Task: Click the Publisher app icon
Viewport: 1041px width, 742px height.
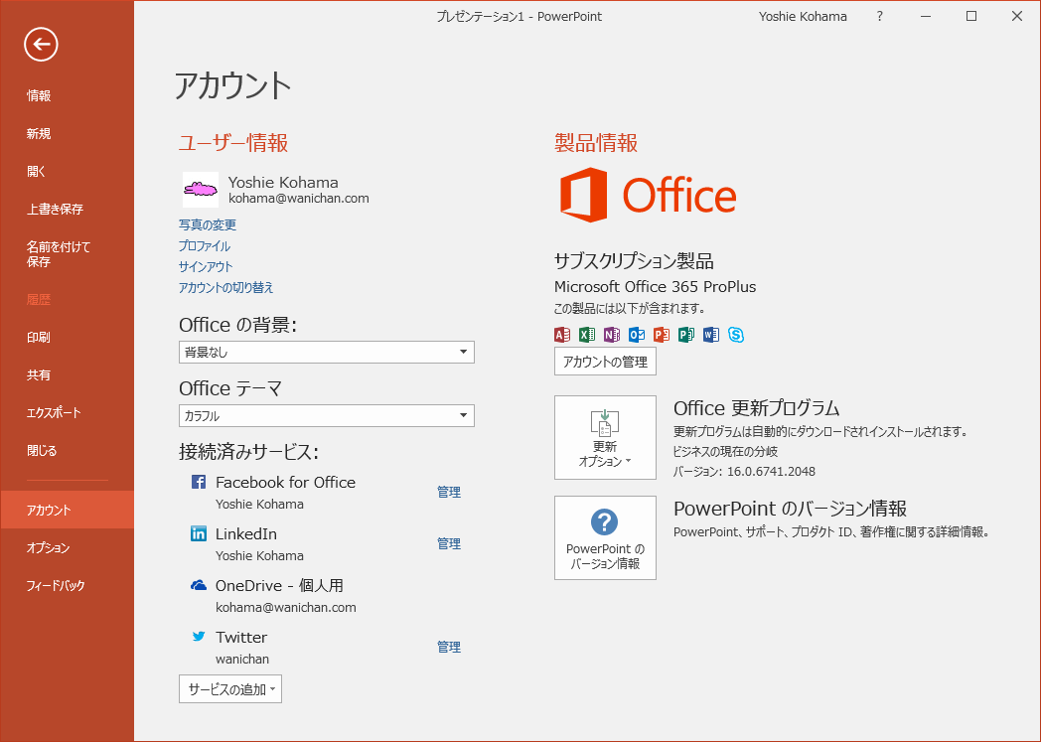Action: (x=685, y=335)
